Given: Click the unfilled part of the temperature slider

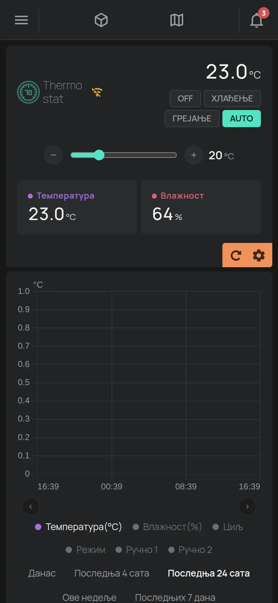Looking at the screenshot, I should click(x=140, y=155).
